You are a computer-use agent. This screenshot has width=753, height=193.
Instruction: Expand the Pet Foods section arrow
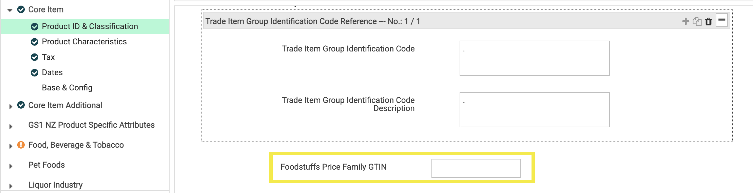coord(11,166)
